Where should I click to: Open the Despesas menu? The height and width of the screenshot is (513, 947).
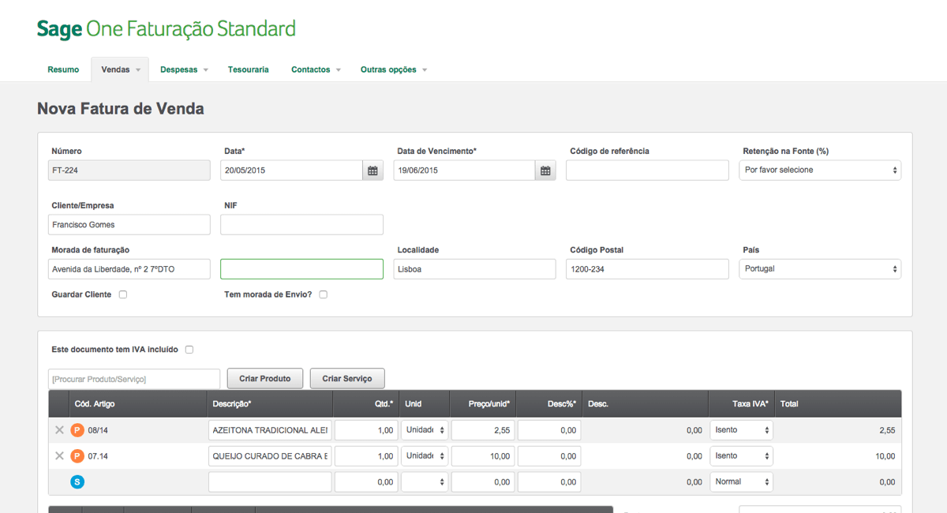[184, 69]
